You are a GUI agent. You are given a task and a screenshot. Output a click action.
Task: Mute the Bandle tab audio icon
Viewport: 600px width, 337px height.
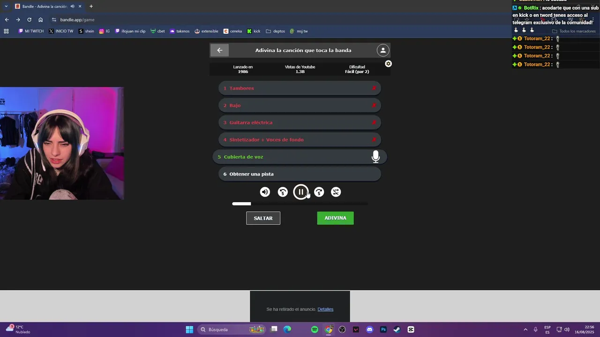tap(72, 6)
